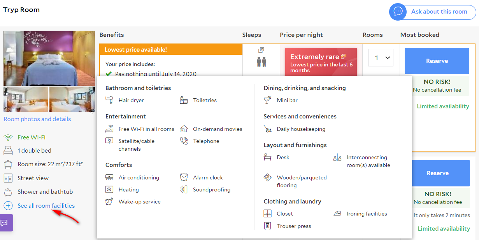The image size is (479, 240).
Task: Click the hair dryer icon
Action: 109,100
